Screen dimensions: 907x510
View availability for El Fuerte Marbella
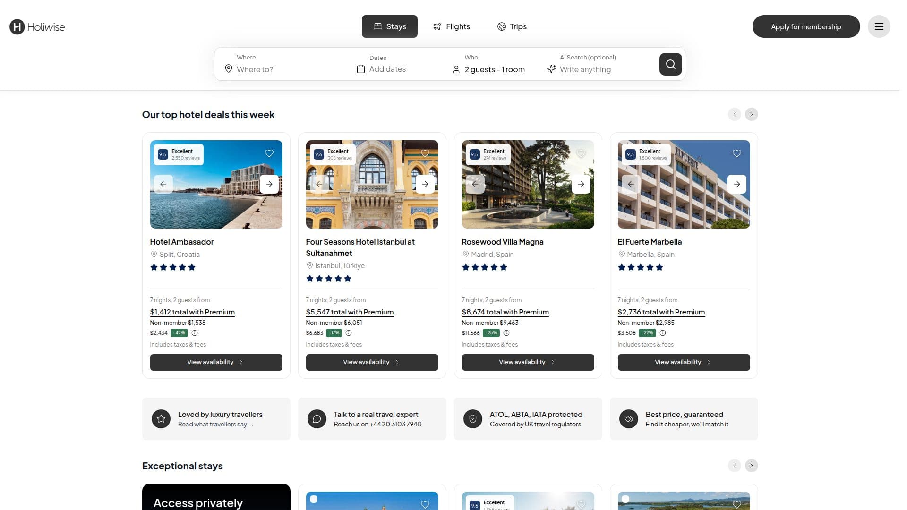(684, 362)
